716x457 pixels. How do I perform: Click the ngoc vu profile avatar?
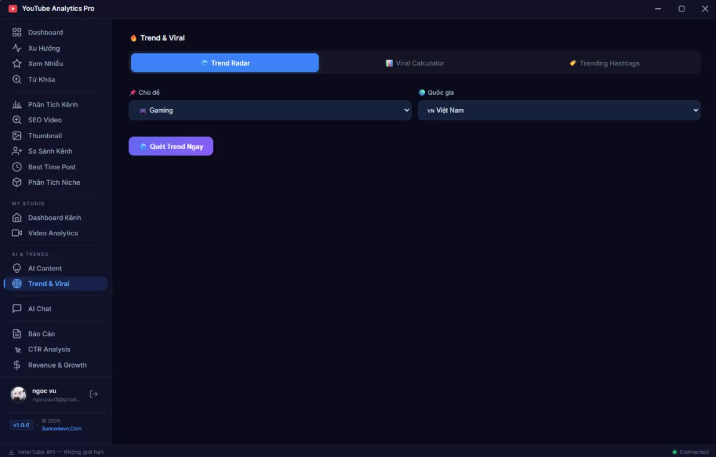click(x=18, y=394)
